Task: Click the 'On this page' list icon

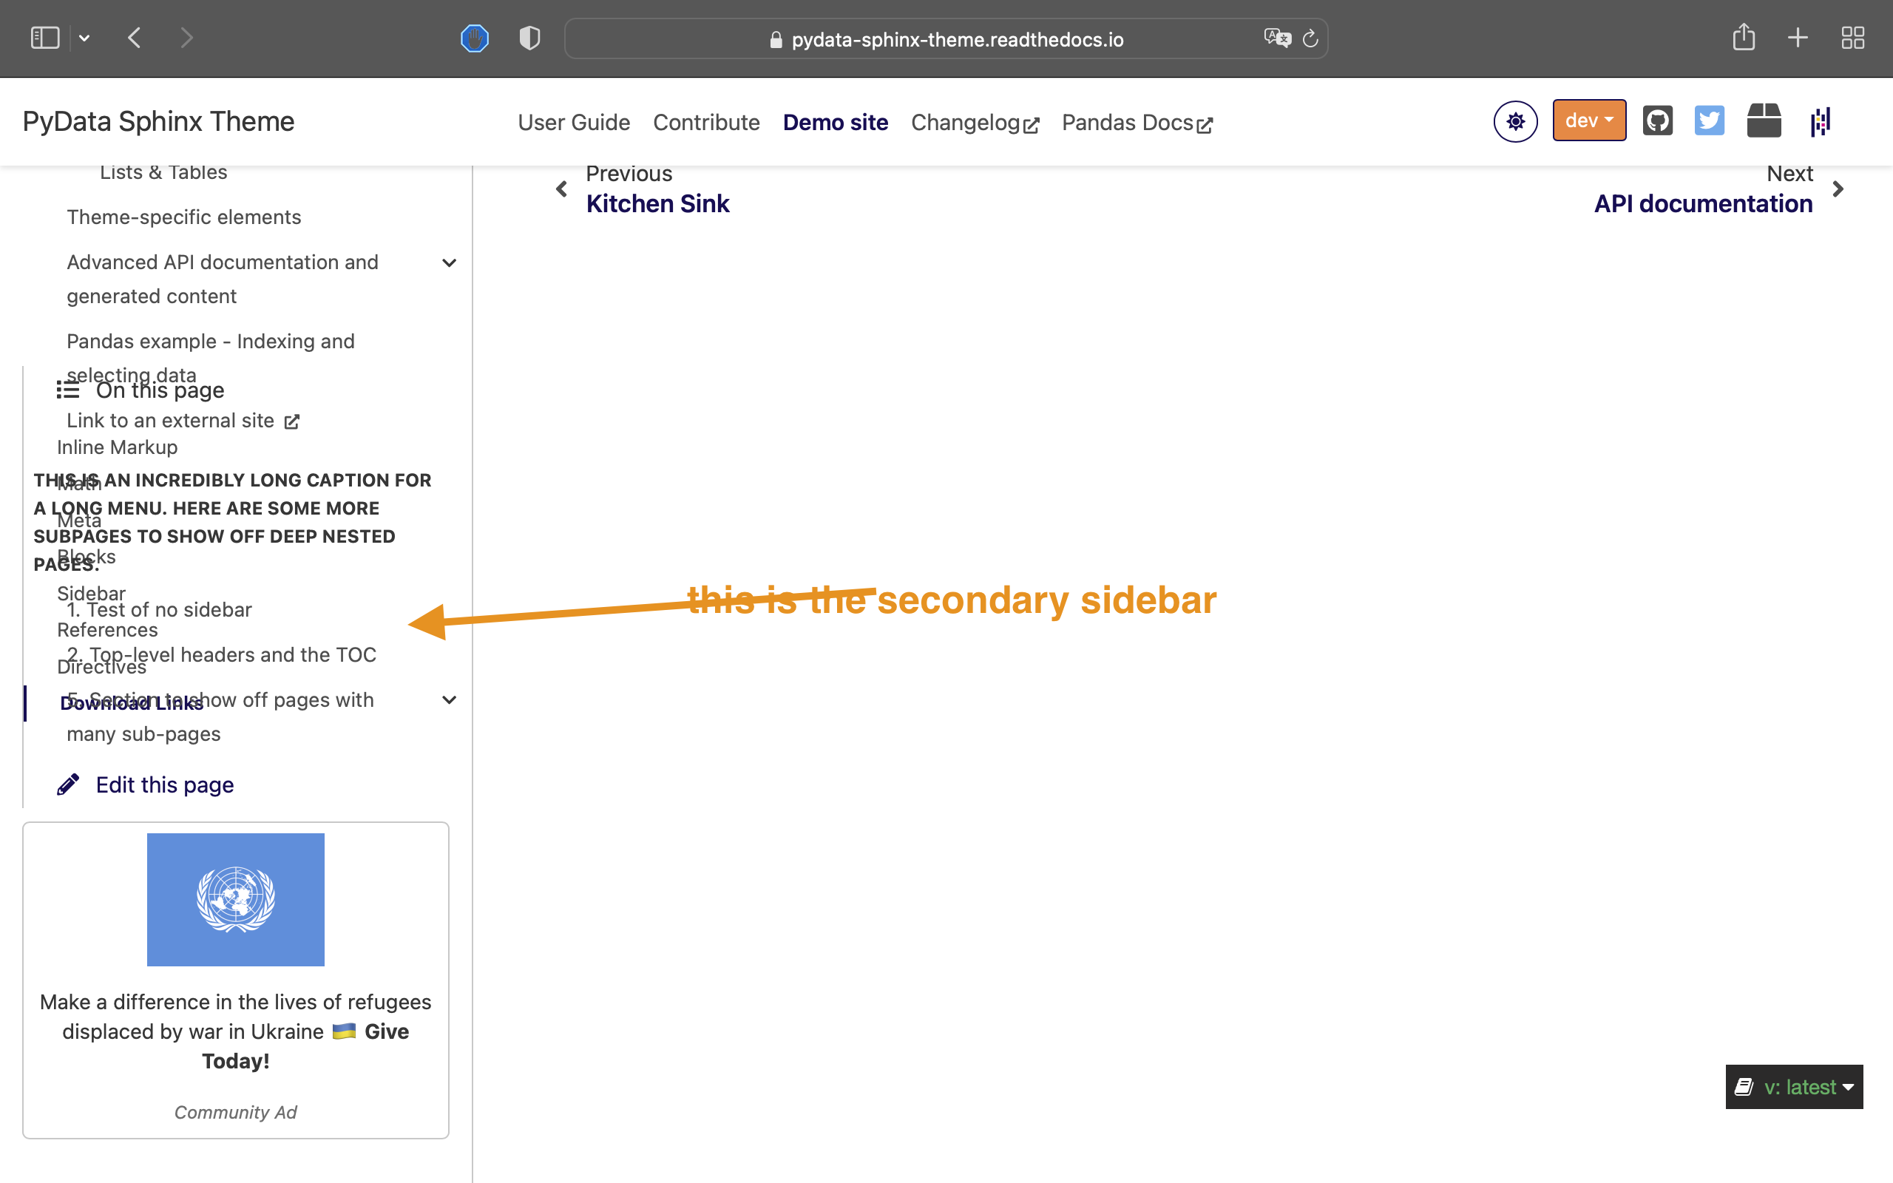Action: [66, 390]
